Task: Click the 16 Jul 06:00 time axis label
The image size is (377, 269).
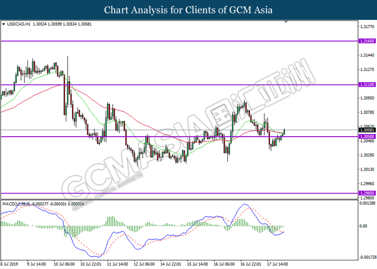Action: point(224,264)
